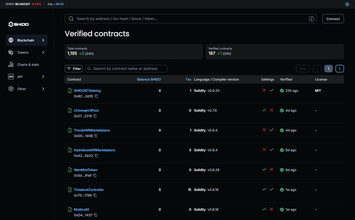Open Blockchain in sidebar
The width and height of the screenshot is (355, 220).
pos(27,40)
